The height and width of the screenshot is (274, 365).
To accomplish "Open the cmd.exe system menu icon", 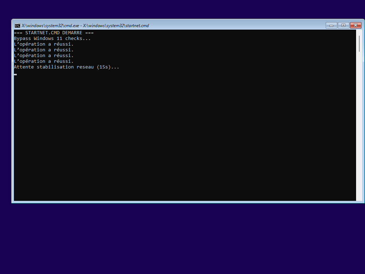I will 17,25.
